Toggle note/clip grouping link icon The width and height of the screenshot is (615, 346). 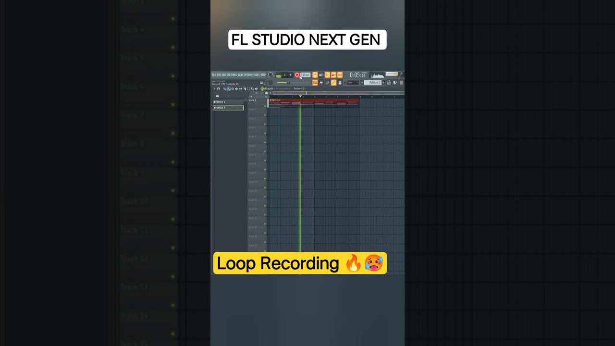click(333, 83)
